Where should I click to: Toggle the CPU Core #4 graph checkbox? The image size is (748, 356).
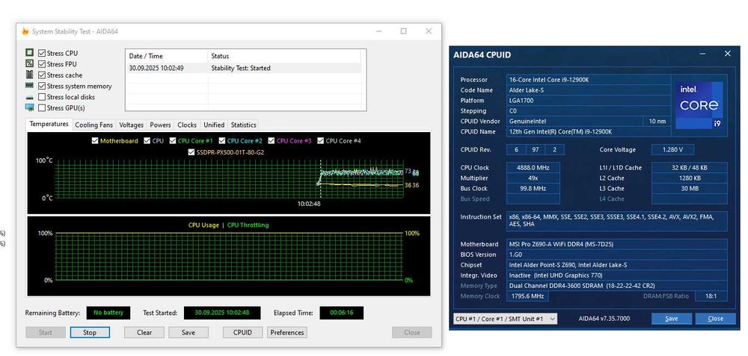(321, 141)
